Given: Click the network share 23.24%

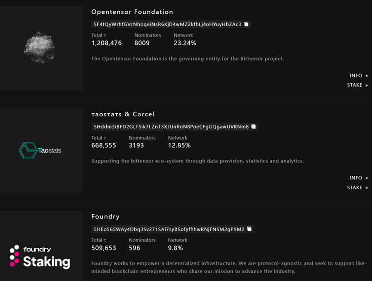Looking at the screenshot, I should 185,43.
